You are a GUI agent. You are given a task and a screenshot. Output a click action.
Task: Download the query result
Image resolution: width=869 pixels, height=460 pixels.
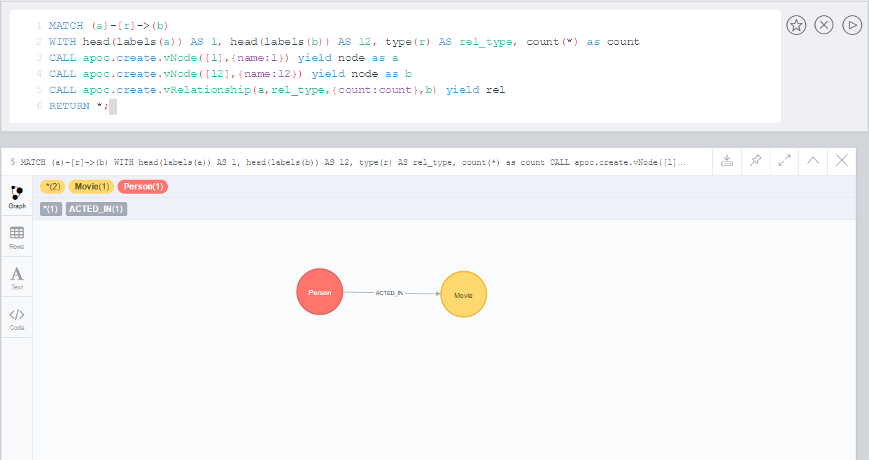click(726, 161)
